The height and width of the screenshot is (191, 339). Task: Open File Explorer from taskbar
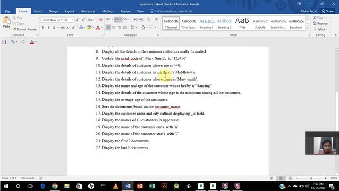point(67,186)
